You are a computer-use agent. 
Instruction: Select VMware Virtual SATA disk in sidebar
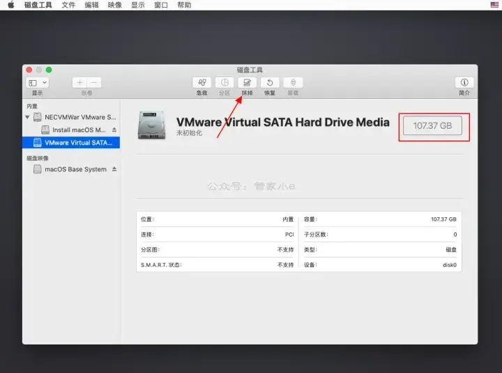tap(71, 143)
